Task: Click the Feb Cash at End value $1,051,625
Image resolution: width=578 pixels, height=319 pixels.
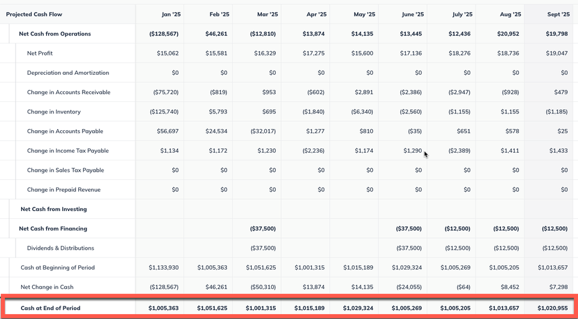Action: pyautogui.click(x=213, y=308)
